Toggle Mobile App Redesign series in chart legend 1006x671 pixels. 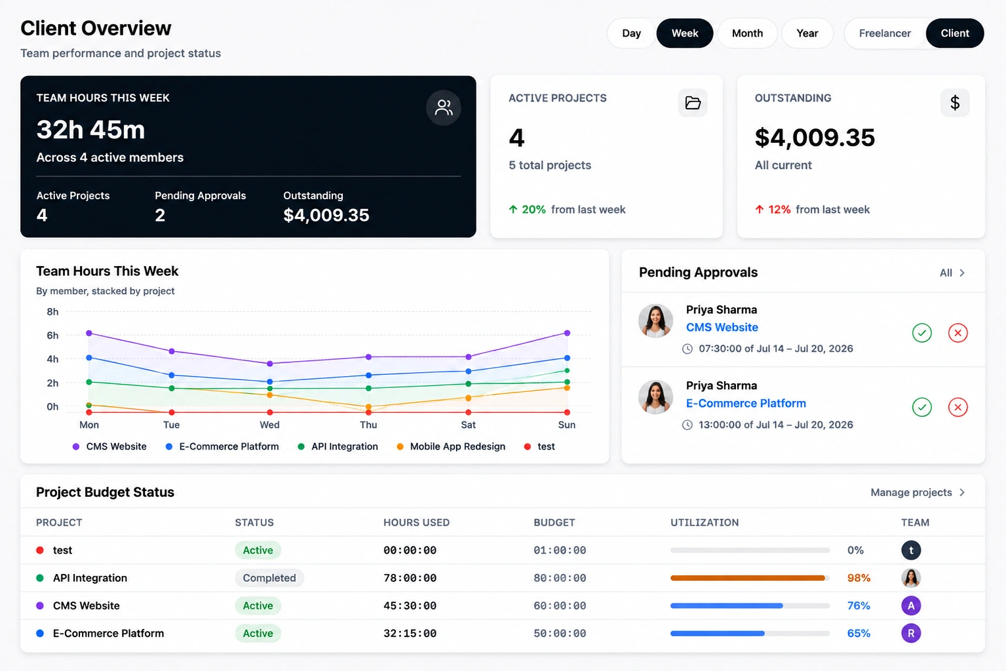point(451,447)
